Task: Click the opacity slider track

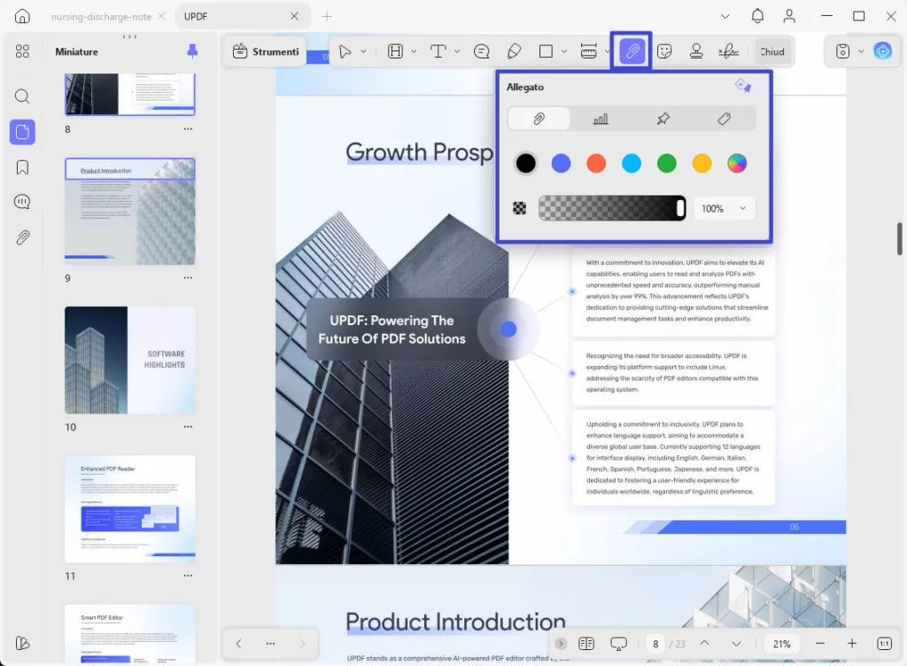Action: [x=612, y=208]
